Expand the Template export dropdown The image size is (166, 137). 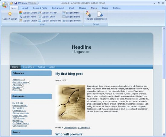coord(89,21)
